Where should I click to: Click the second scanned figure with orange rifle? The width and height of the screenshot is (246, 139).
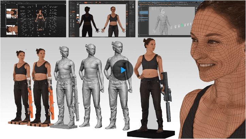tap(41, 85)
